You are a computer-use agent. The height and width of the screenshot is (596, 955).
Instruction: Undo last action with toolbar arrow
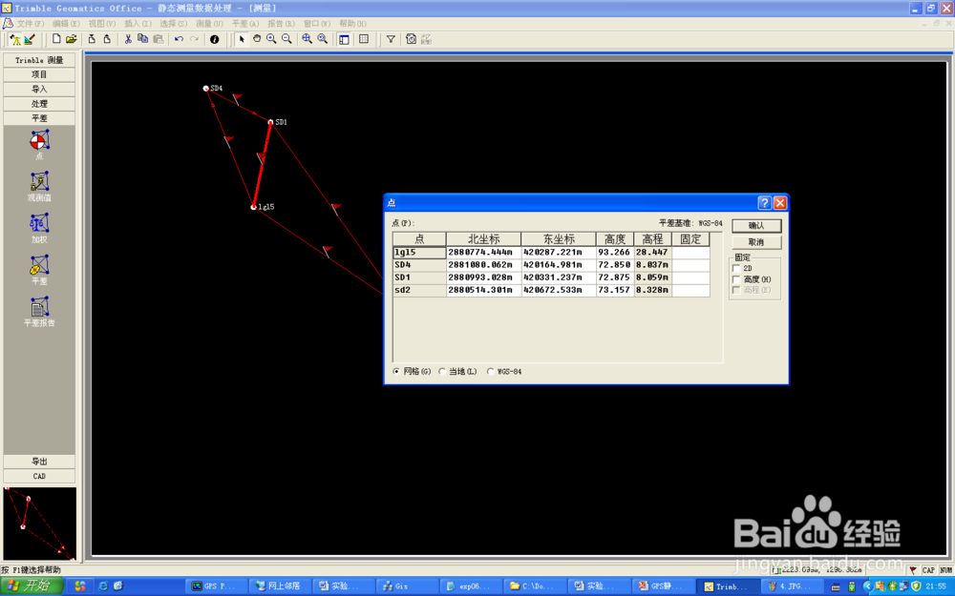tap(179, 39)
